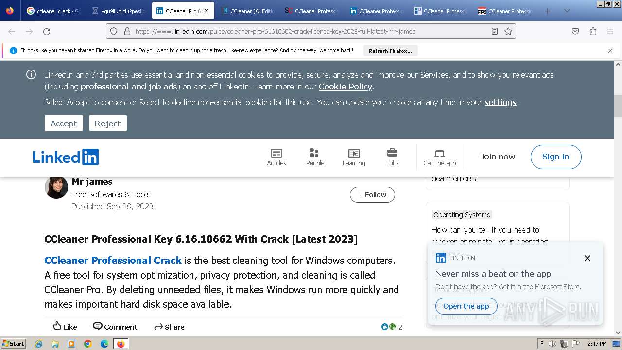Viewport: 622px width, 350px height.
Task: Open a new tab with plus button
Action: (x=548, y=11)
